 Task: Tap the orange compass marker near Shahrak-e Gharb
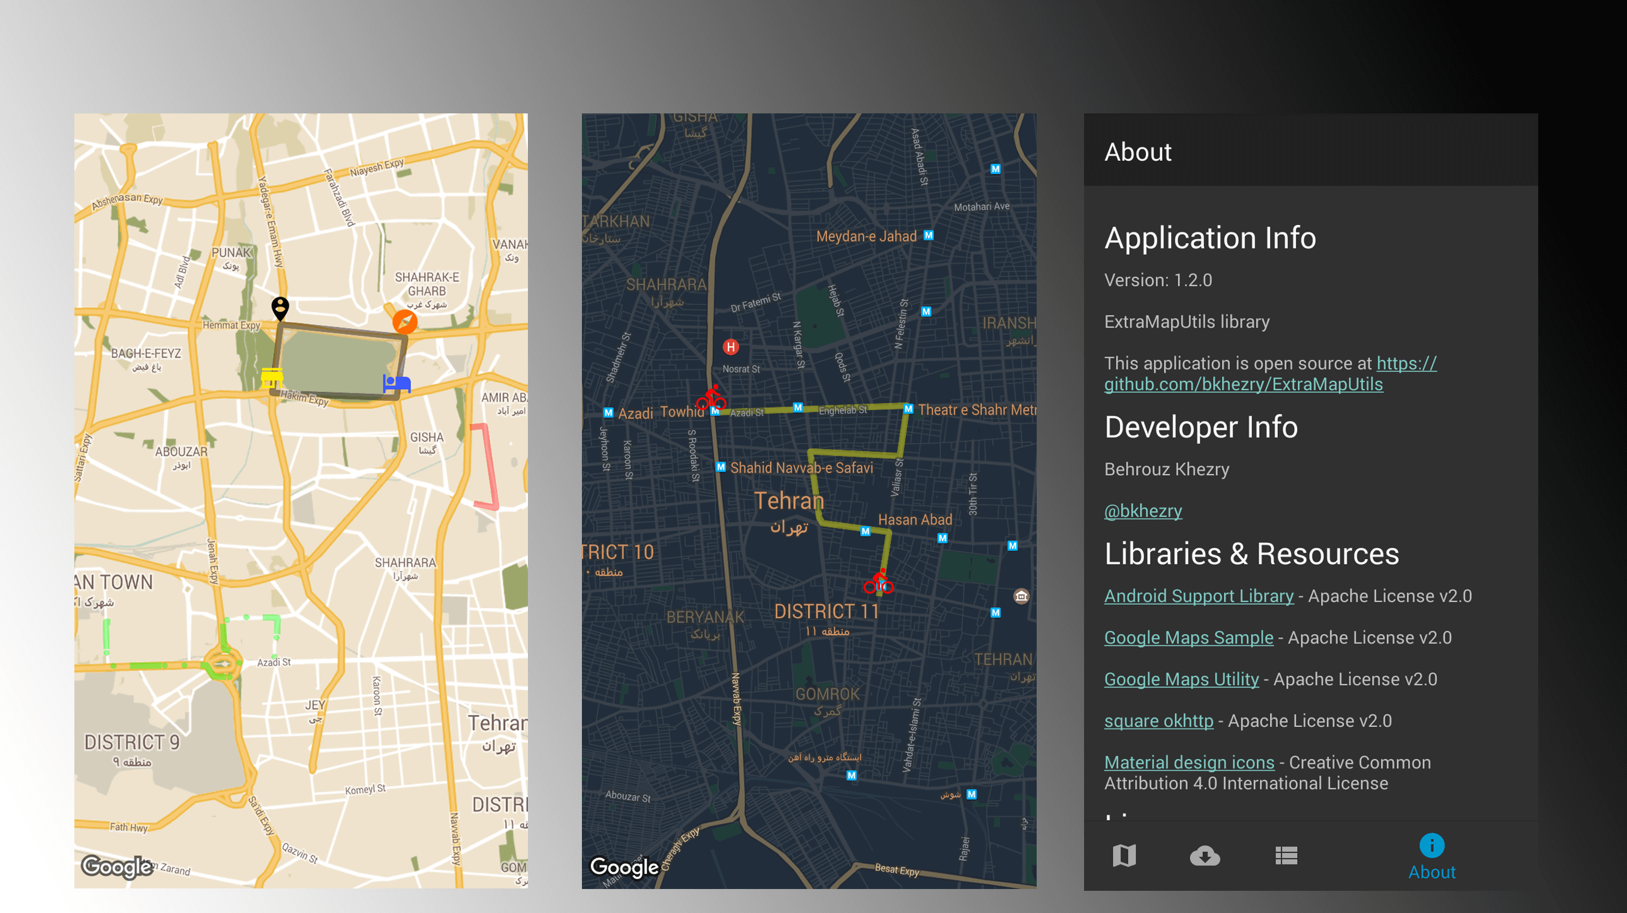point(405,322)
